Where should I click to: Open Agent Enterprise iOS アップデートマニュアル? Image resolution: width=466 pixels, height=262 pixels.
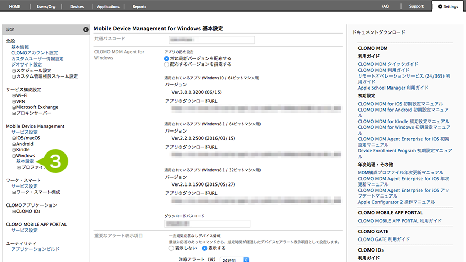403,193
